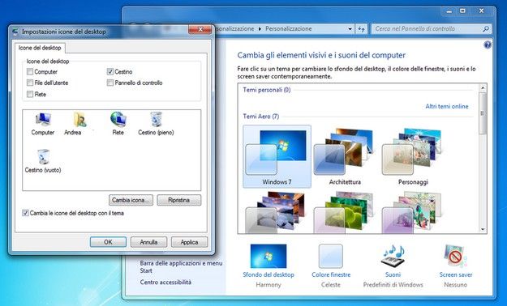This screenshot has height=306, width=507.
Task: Click the help question mark icon
Action: tap(488, 45)
